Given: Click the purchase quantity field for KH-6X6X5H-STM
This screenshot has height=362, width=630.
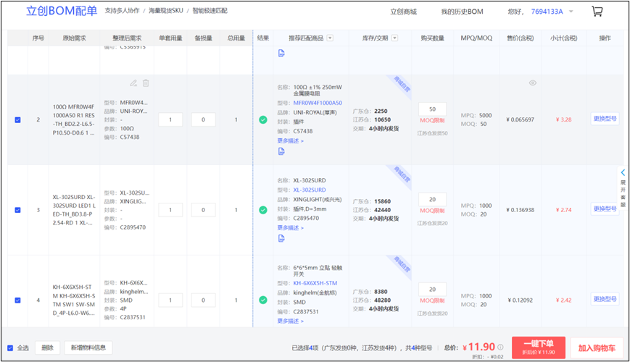Looking at the screenshot, I should (x=432, y=290).
